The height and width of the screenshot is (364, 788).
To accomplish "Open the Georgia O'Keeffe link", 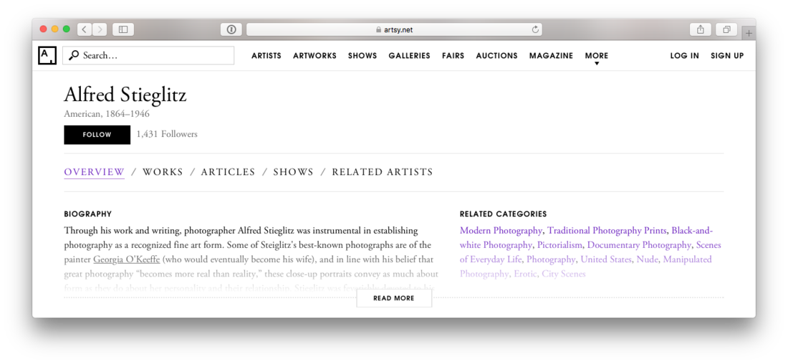I will click(x=127, y=259).
